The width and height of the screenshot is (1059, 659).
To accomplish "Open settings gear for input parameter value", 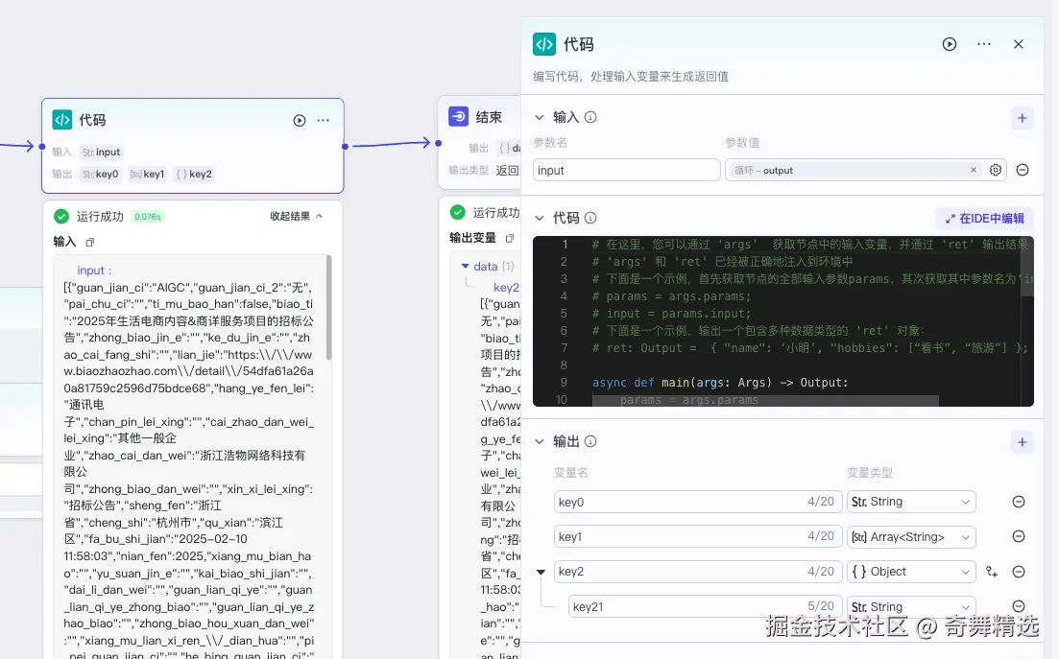I will click(x=996, y=170).
